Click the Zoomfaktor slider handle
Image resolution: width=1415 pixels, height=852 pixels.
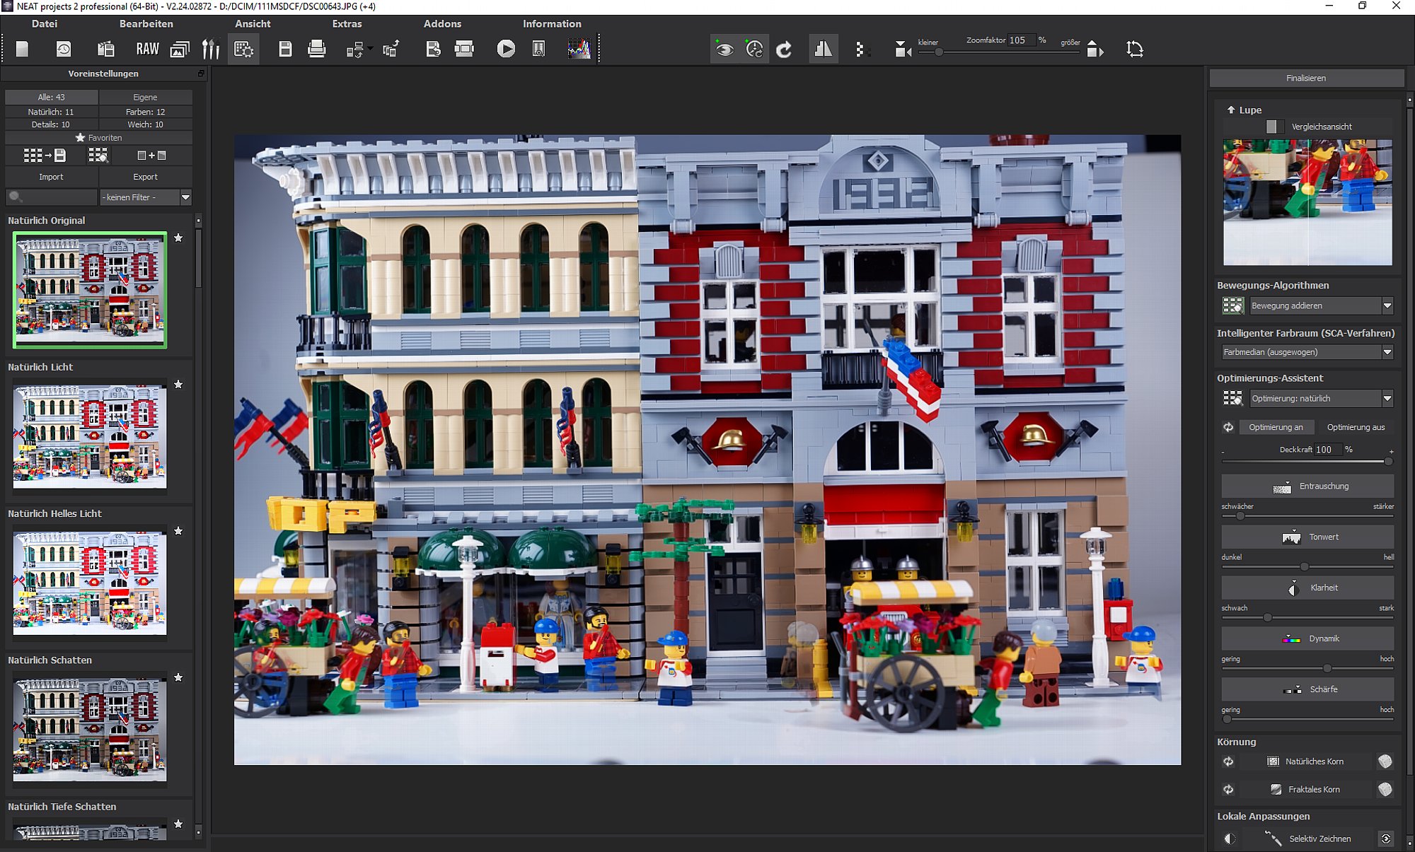(x=939, y=52)
